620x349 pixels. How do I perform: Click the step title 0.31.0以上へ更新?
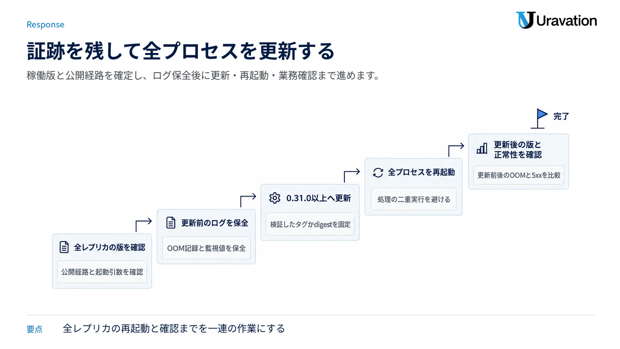(319, 198)
